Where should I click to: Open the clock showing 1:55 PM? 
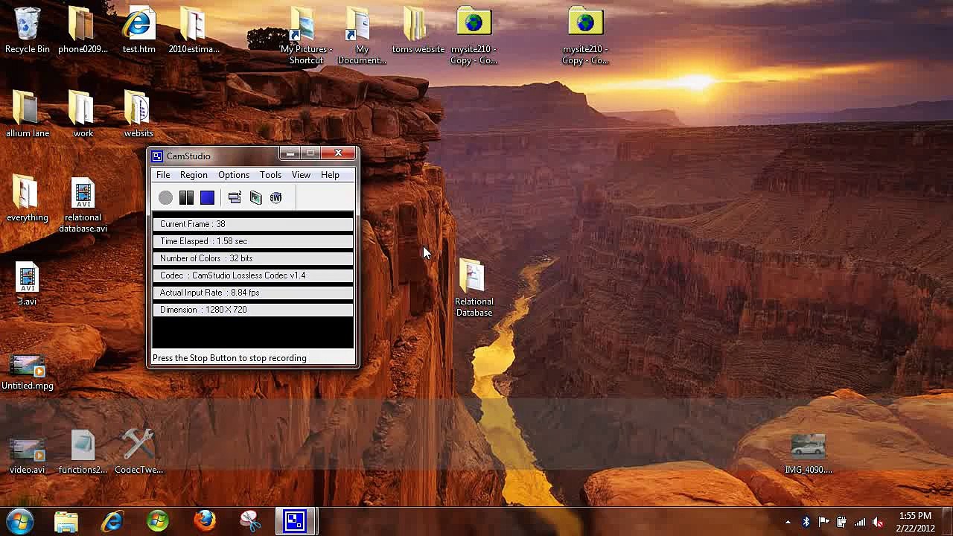pyautogui.click(x=916, y=522)
